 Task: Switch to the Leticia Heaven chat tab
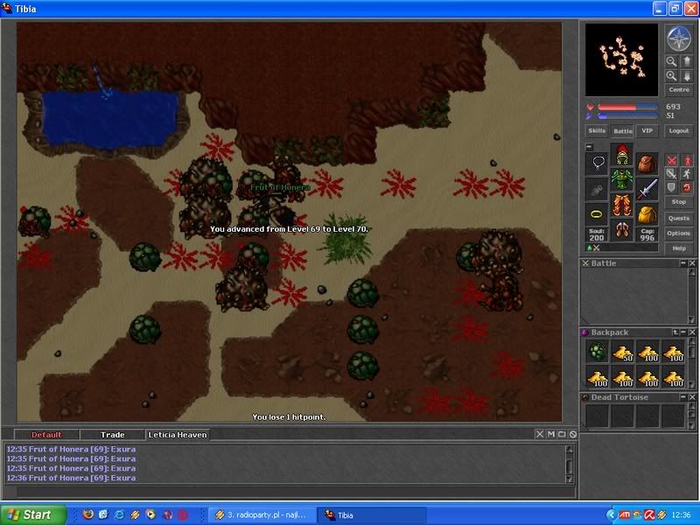[x=178, y=435]
